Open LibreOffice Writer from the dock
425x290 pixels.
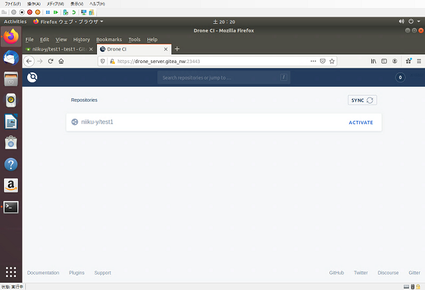point(11,121)
